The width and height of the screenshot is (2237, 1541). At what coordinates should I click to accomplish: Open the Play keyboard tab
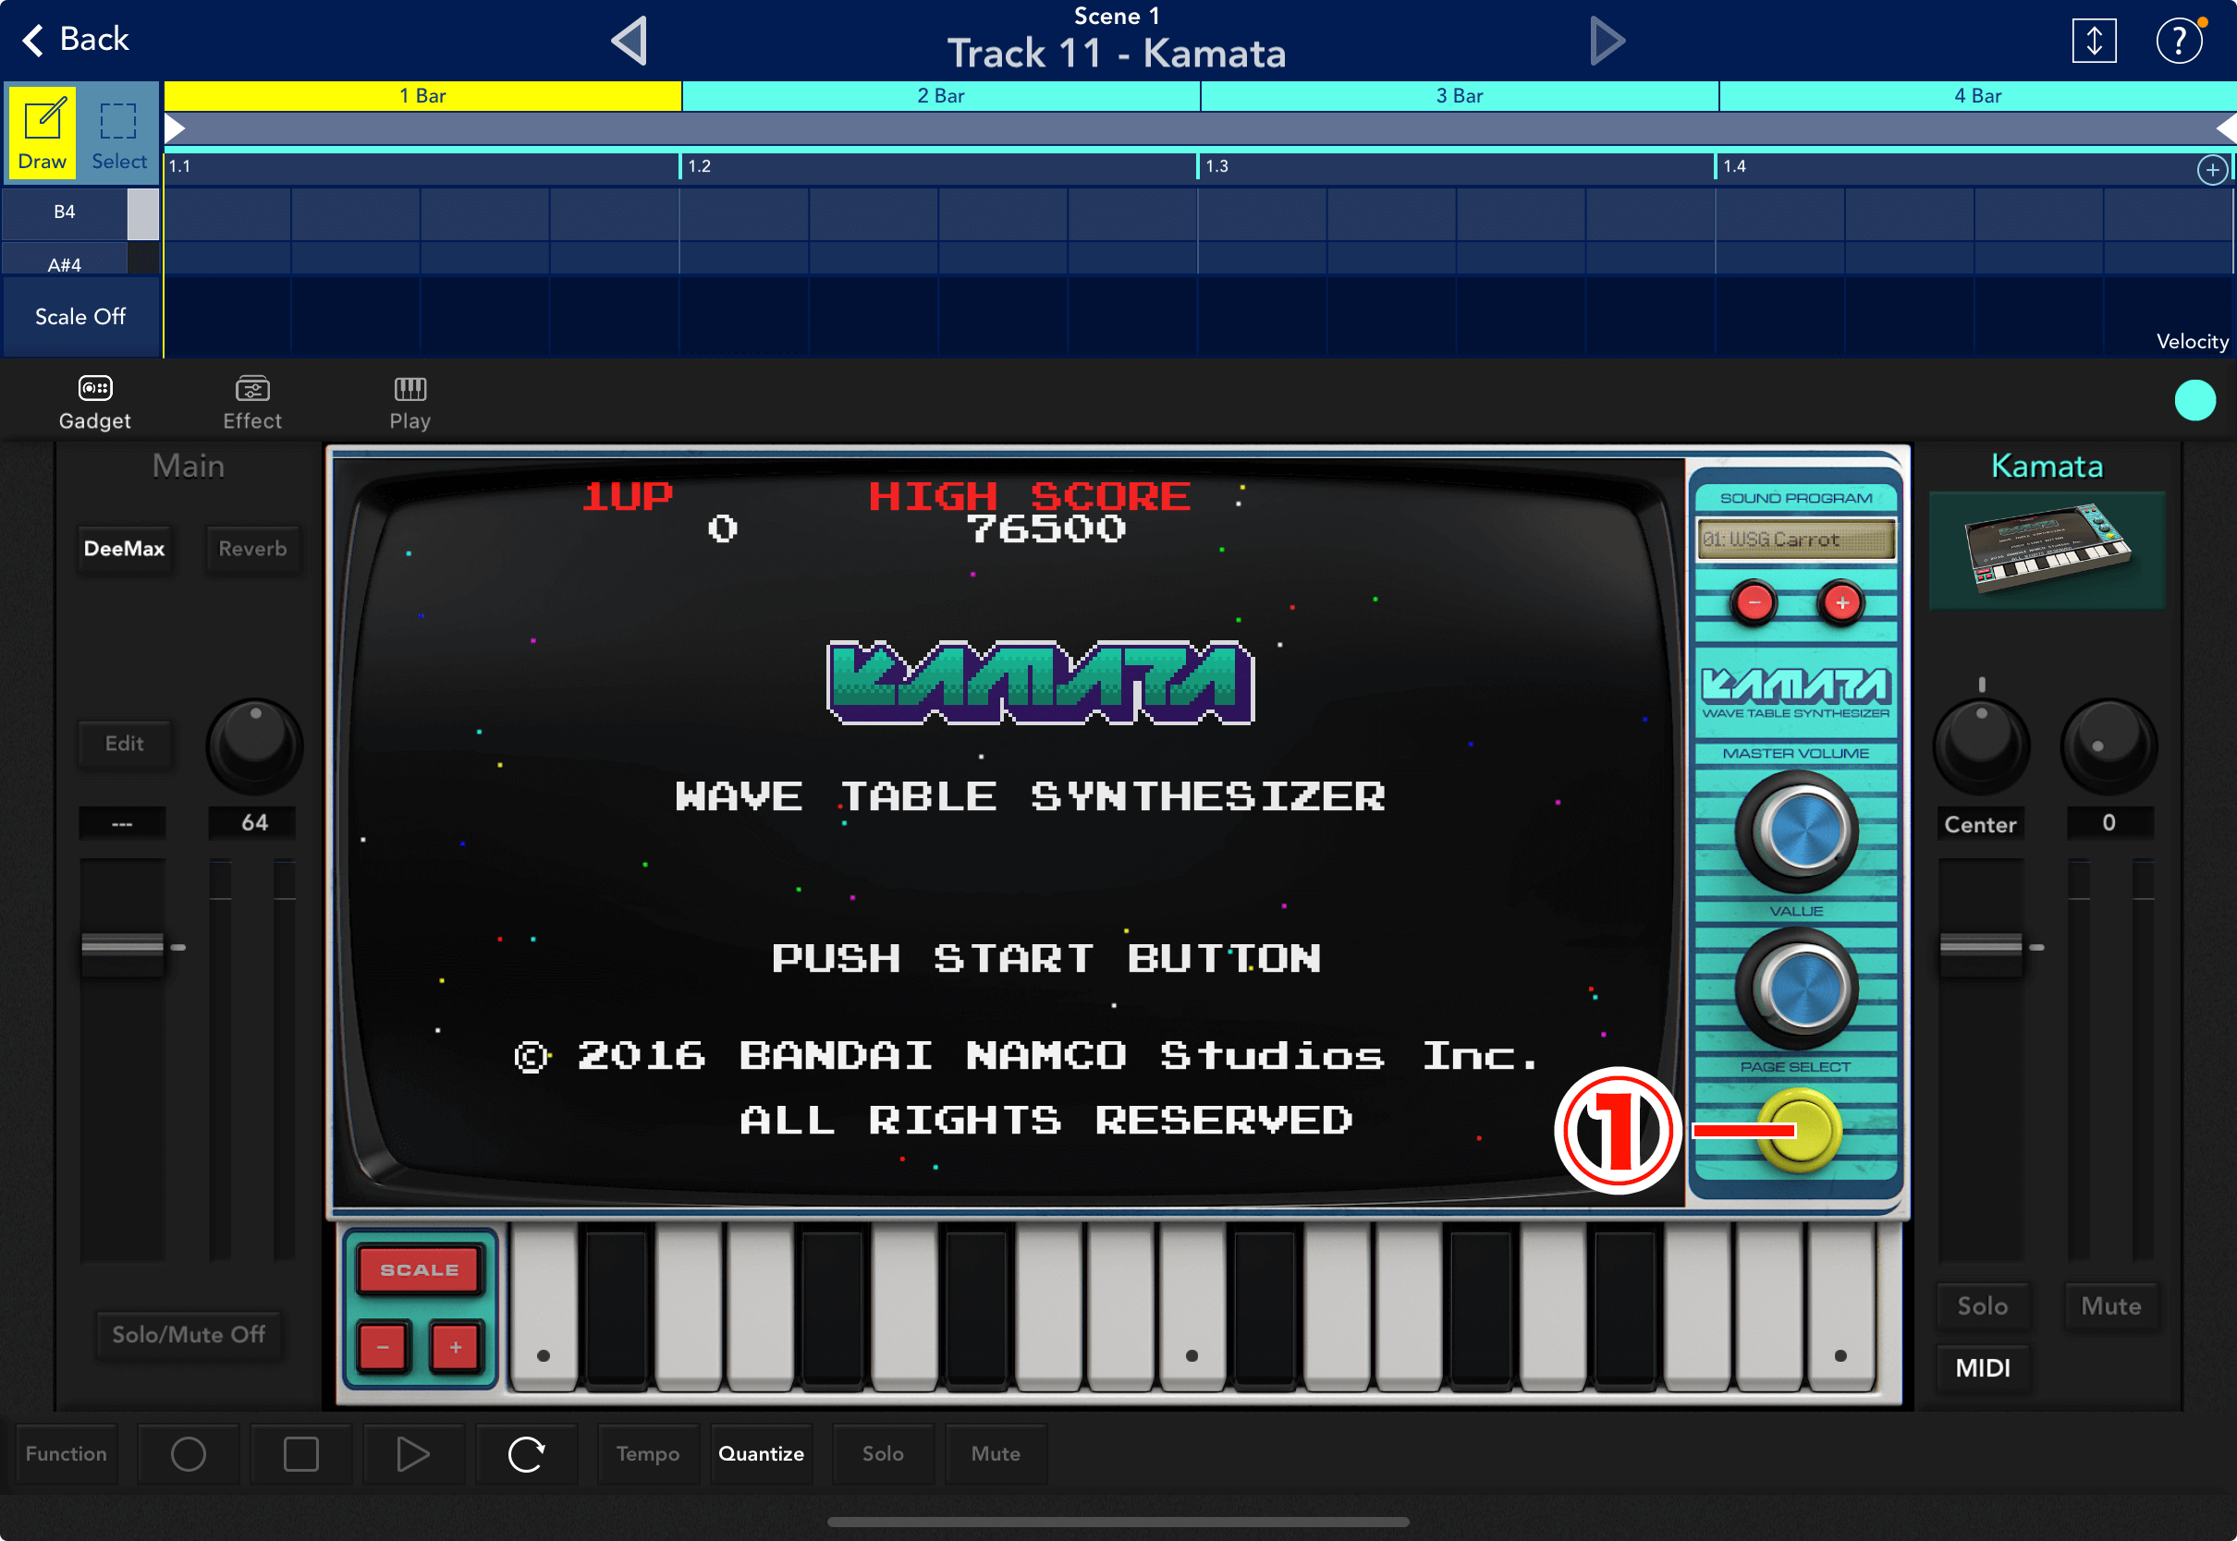(x=410, y=403)
